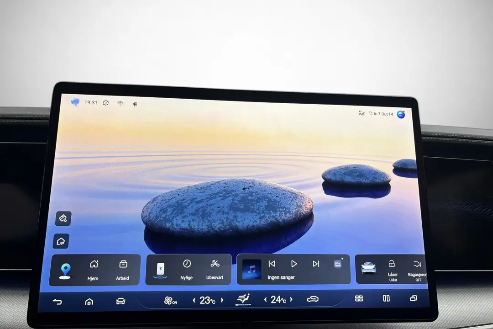This screenshot has width=493, height=329.
Task: Open Wi-Fi settings from status bar
Action: 120,103
